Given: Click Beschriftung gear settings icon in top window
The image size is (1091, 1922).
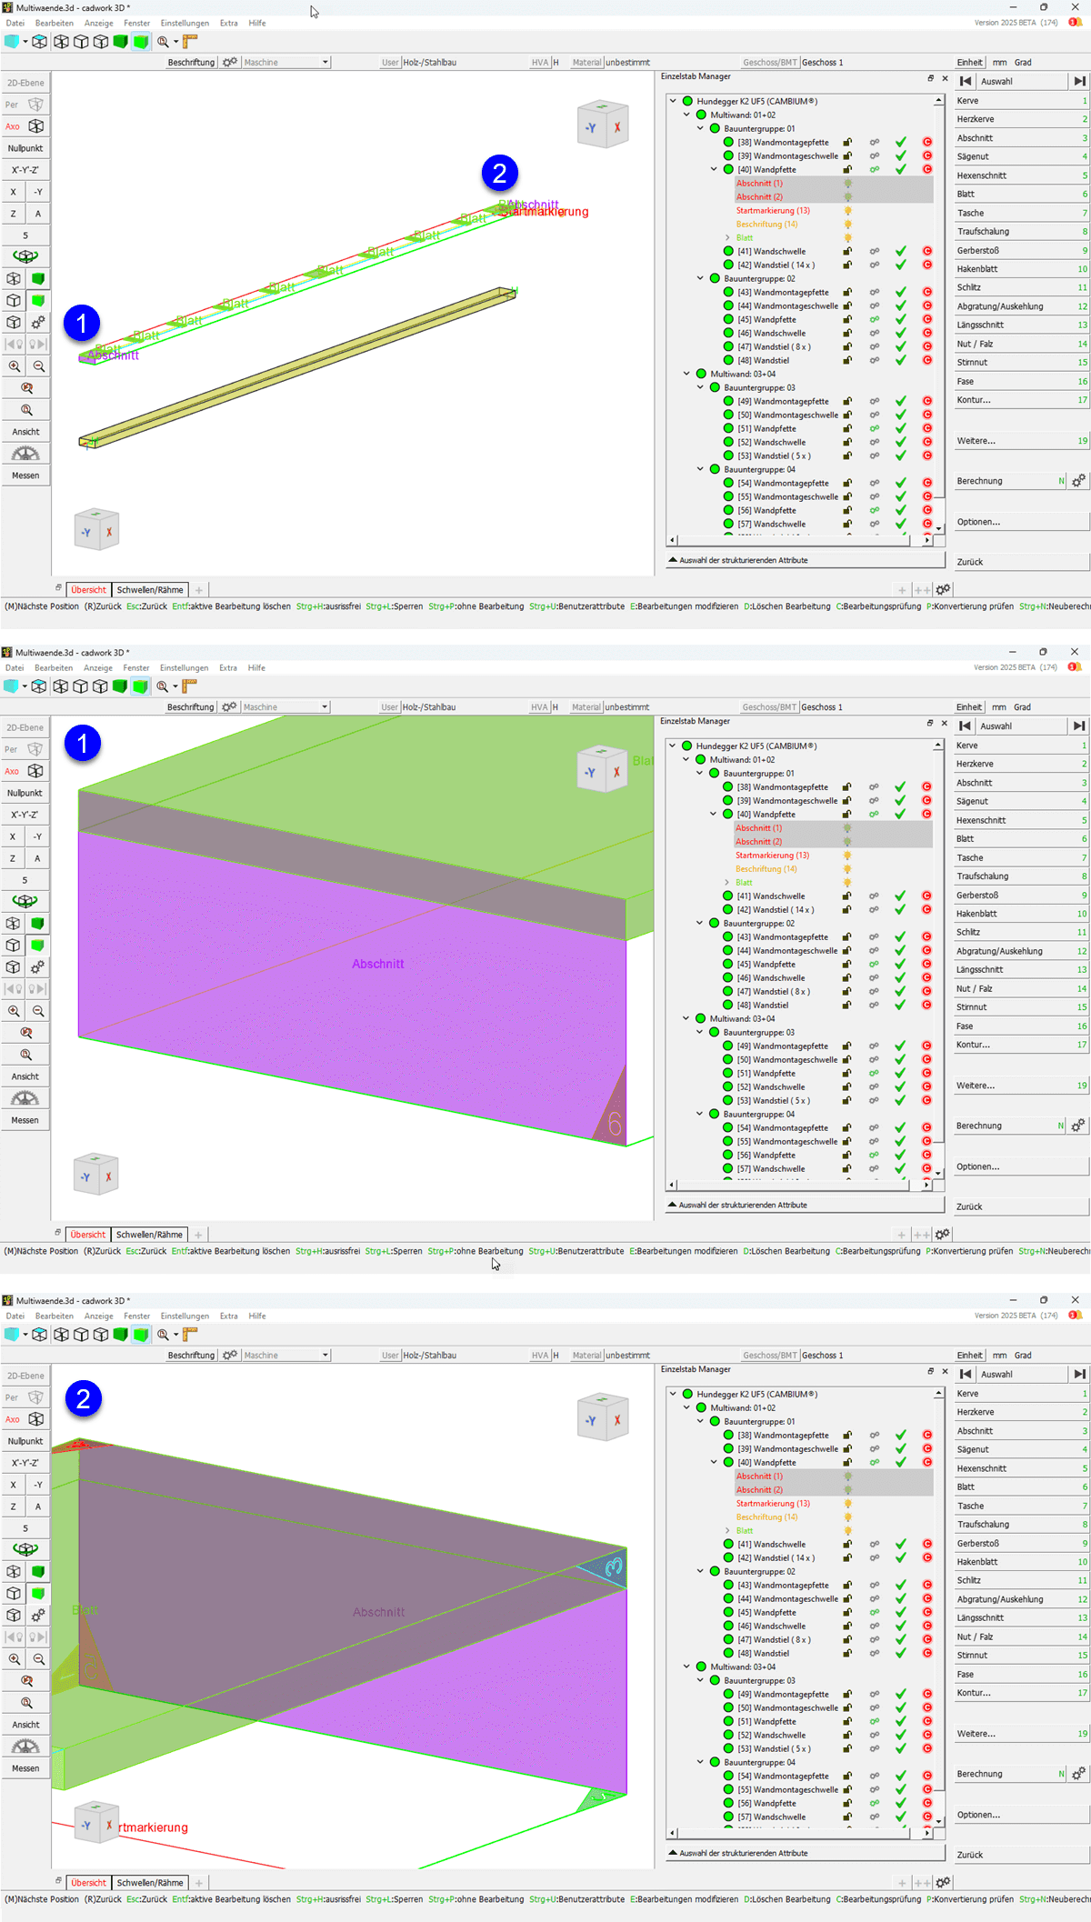Looking at the screenshot, I should [229, 63].
